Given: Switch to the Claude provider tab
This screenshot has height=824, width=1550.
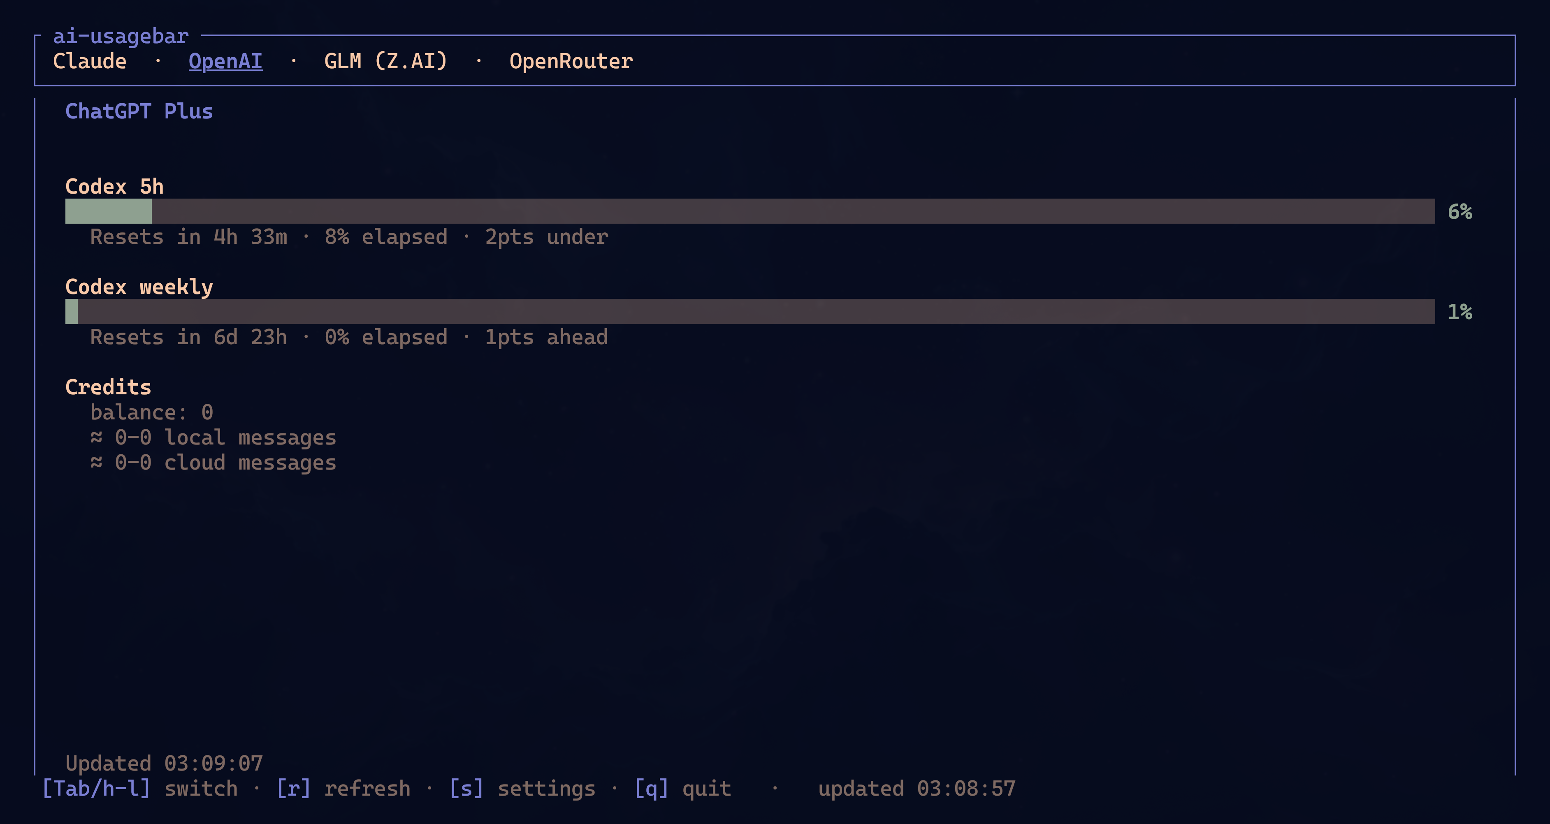Looking at the screenshot, I should click(90, 61).
